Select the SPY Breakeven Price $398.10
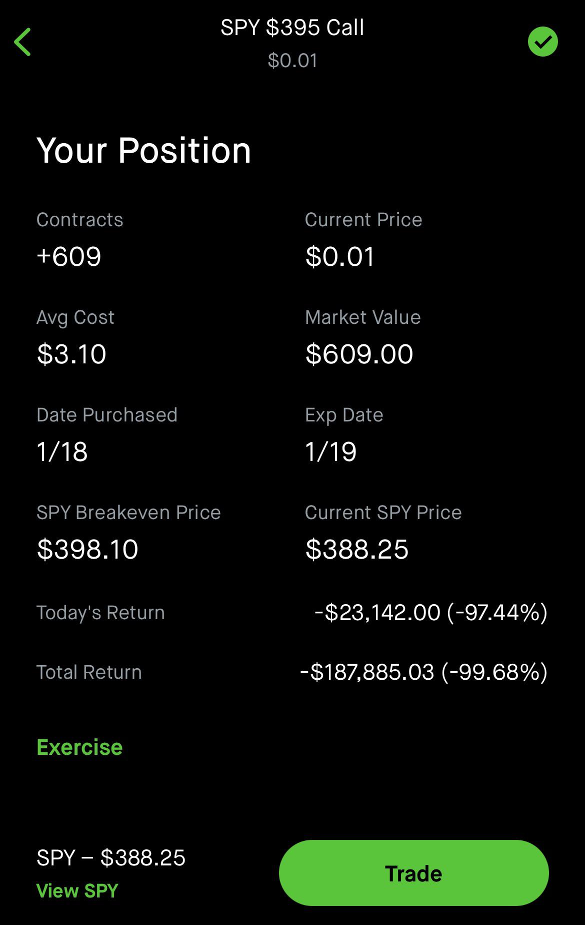 87,550
